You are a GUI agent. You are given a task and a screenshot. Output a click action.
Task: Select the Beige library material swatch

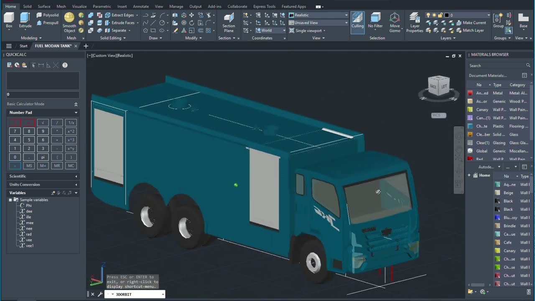pos(497,193)
